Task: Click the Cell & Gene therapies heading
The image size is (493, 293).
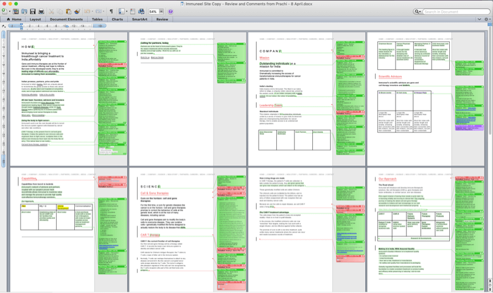Action: coord(155,193)
